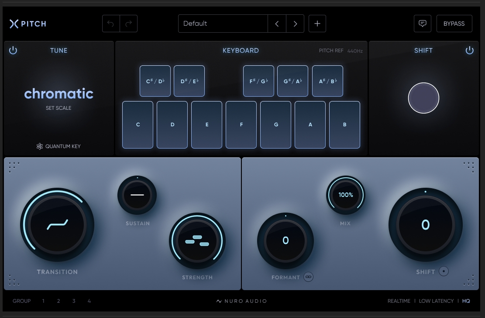Select group 1
Screen dimensions: 485x318
pyautogui.click(x=43, y=301)
